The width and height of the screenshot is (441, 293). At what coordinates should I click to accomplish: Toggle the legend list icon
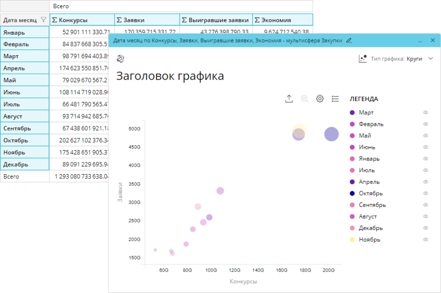(x=335, y=99)
